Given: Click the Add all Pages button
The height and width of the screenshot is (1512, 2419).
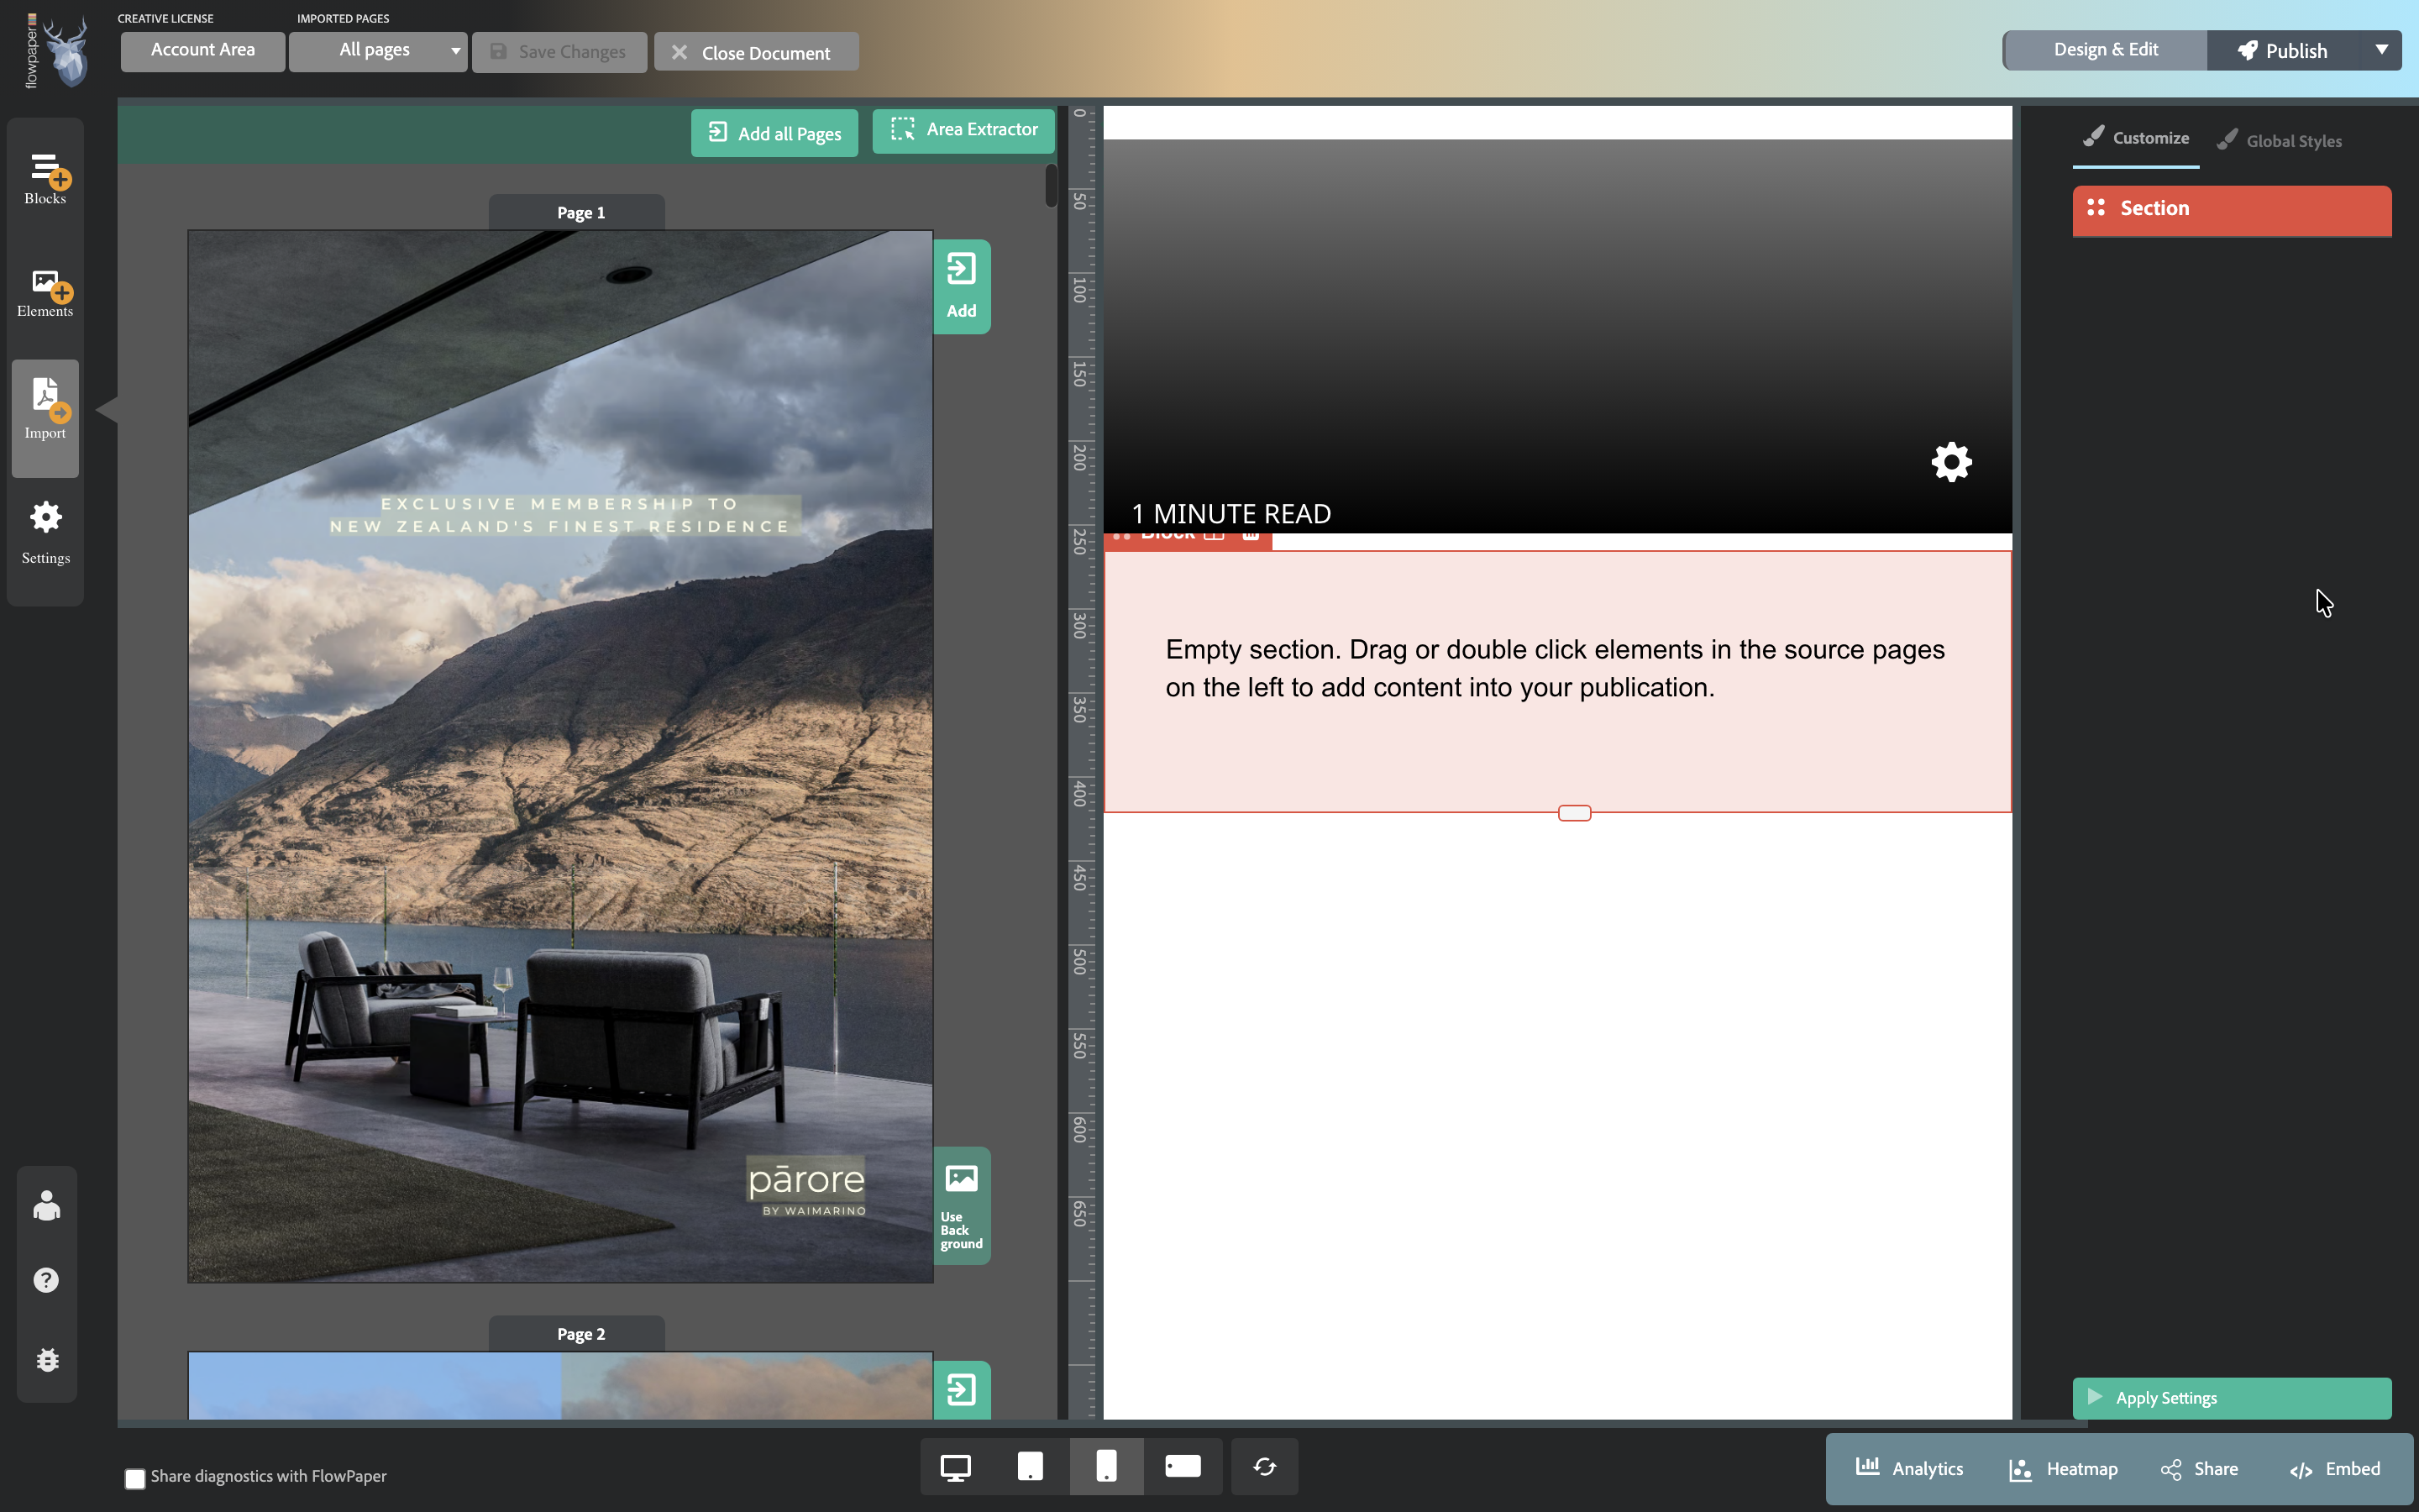Looking at the screenshot, I should tap(774, 133).
